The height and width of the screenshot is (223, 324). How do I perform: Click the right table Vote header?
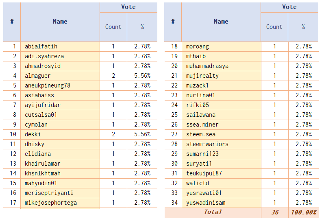[289, 7]
